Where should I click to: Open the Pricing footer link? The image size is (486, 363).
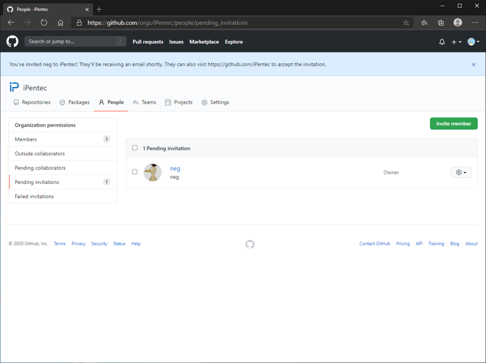pos(403,243)
